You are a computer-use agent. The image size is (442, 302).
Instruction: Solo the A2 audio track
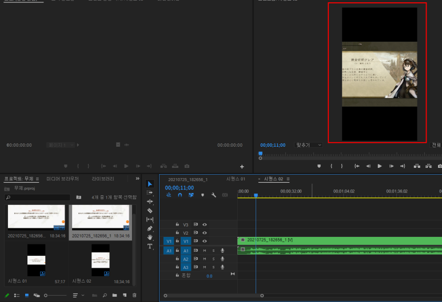213,259
